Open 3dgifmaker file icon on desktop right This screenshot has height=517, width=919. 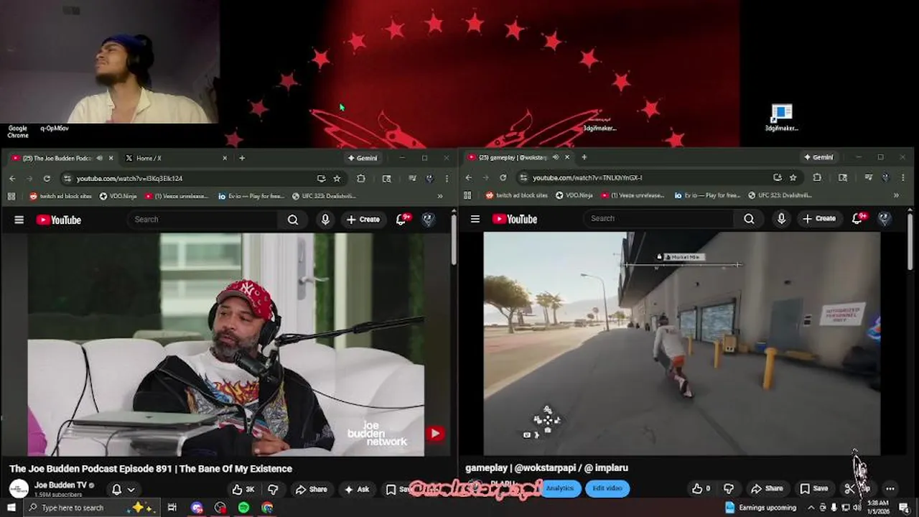tap(781, 118)
